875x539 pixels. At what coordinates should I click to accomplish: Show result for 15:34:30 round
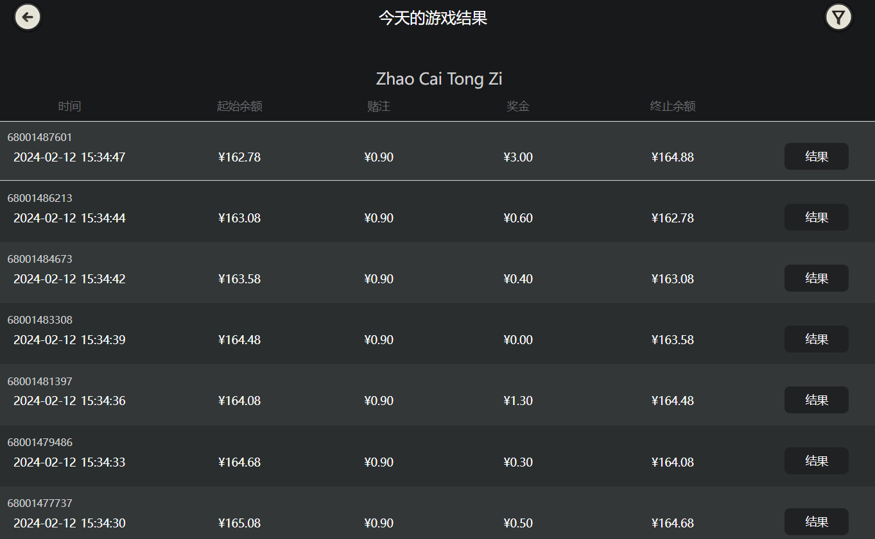coord(816,522)
